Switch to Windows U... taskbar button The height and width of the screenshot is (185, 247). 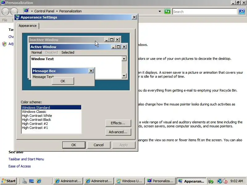[130, 181]
